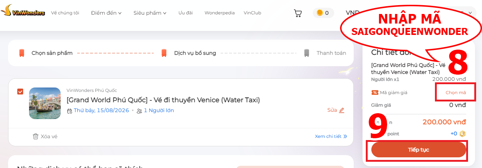Open the Ưu đãi menu item

(186, 13)
